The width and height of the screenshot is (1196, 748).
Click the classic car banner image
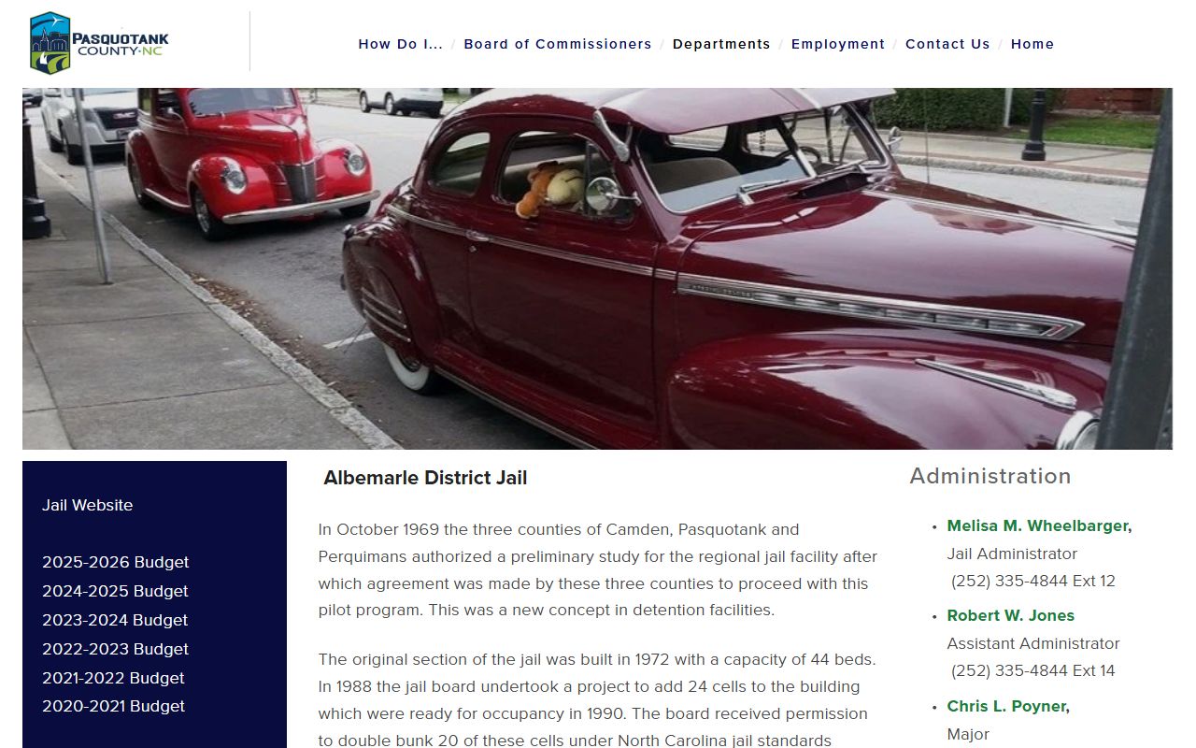coord(597,268)
